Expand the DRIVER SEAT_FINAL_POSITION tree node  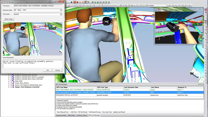point(9,79)
